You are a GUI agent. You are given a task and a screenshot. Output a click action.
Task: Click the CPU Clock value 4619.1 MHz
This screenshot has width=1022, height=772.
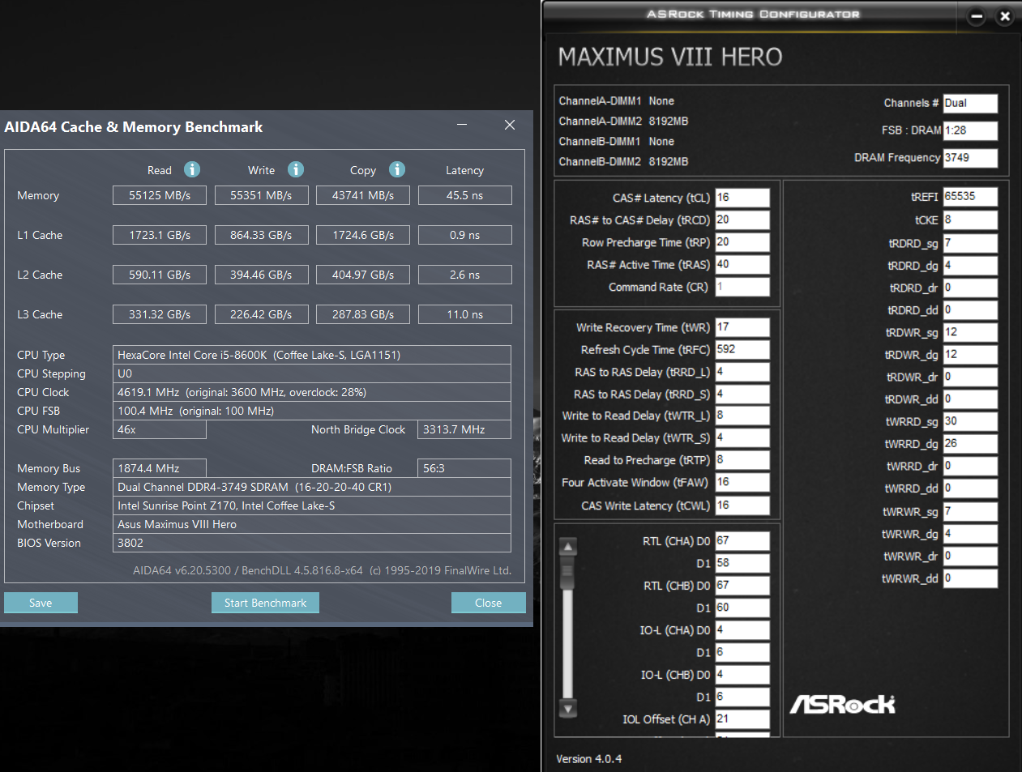pos(312,392)
